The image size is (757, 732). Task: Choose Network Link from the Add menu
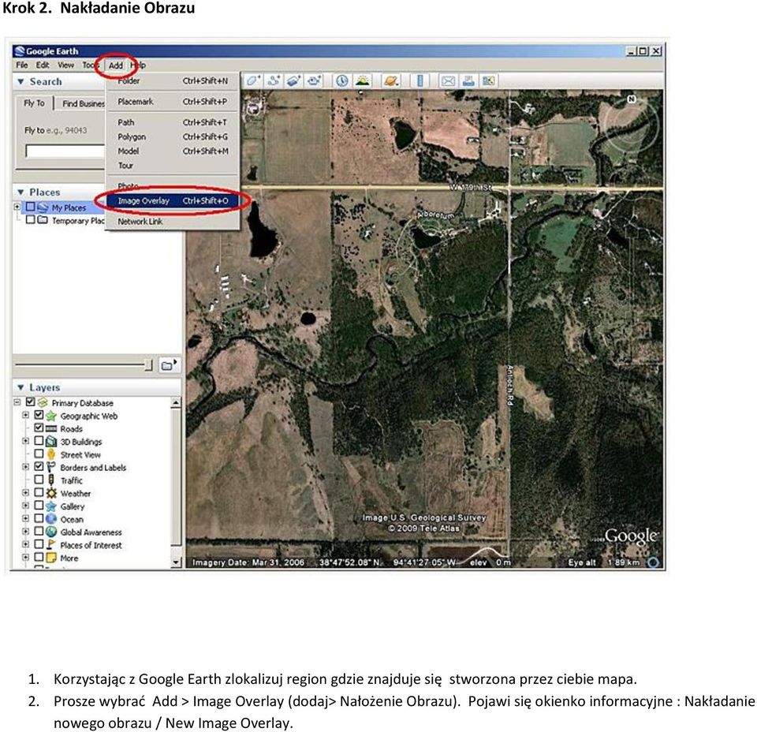[x=173, y=222]
